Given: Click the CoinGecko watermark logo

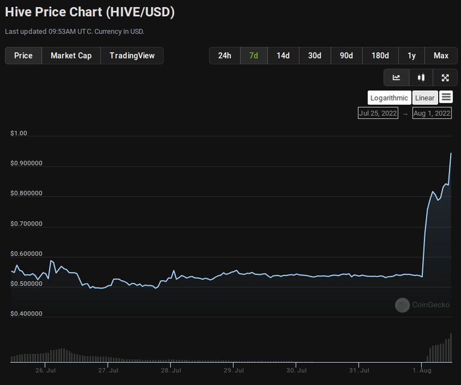Looking at the screenshot, I should [422, 305].
